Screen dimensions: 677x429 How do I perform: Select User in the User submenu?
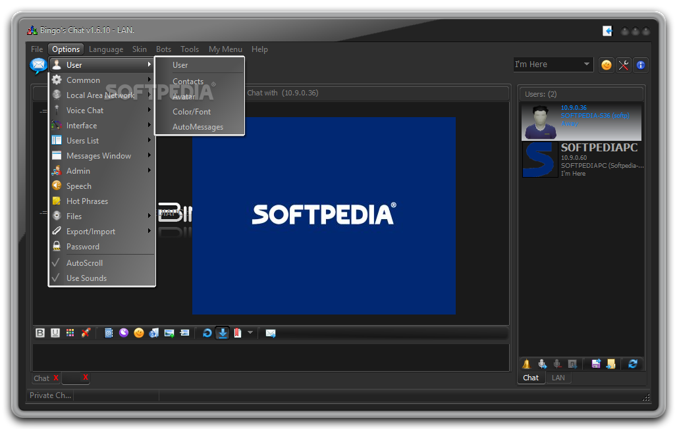(200, 64)
